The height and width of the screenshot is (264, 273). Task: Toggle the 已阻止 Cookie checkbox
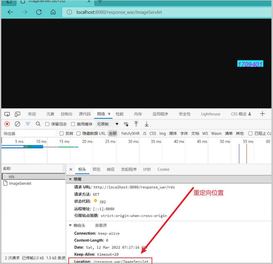[x=251, y=134]
